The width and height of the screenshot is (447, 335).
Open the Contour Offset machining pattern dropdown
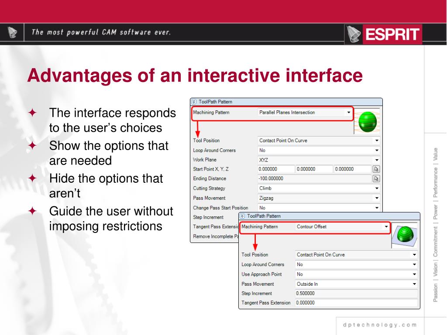386,227
